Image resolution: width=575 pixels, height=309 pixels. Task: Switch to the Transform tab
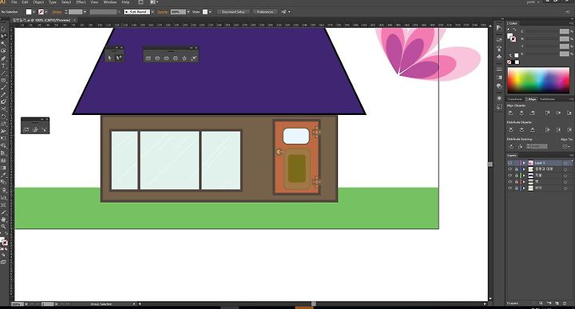point(515,99)
